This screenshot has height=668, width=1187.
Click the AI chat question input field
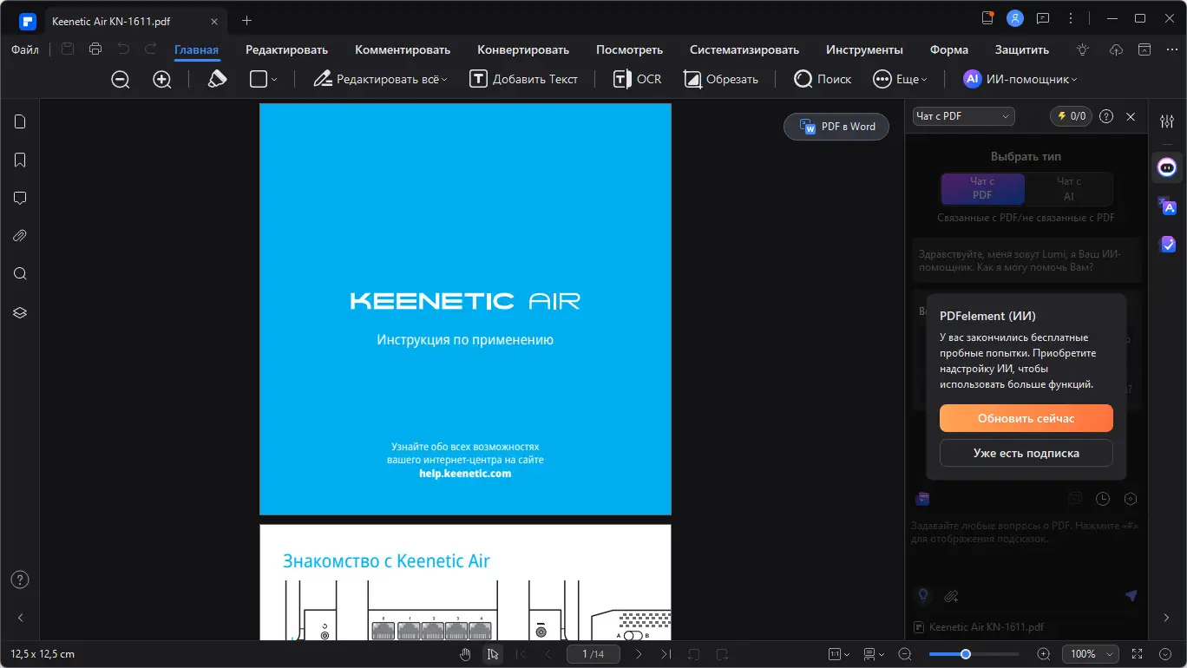[1025, 533]
